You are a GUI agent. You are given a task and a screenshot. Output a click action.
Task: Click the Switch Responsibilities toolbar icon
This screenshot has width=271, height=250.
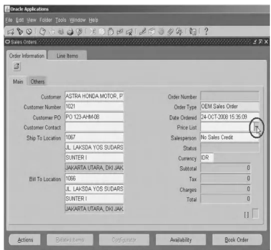tap(60, 32)
